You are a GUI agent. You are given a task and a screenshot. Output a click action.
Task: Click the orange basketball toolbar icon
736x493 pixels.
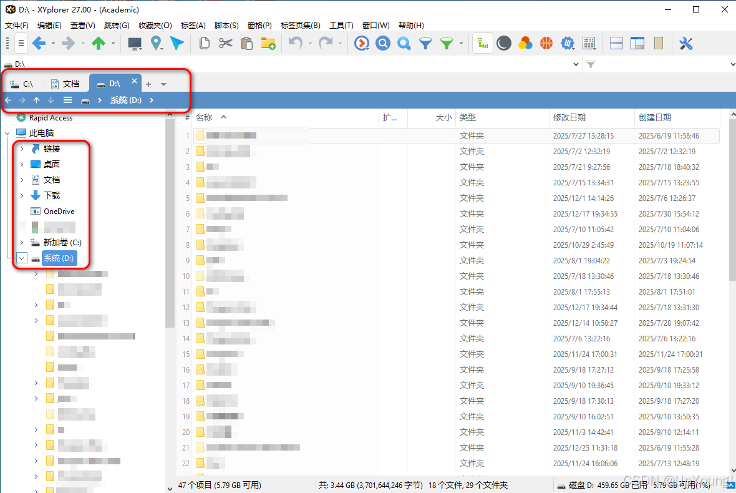(546, 44)
